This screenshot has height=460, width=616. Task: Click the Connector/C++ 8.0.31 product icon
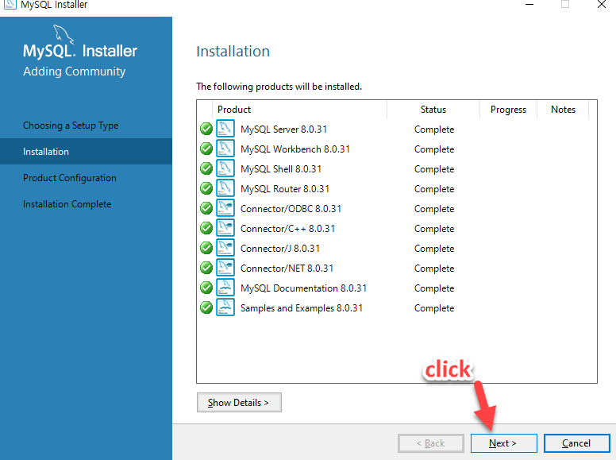click(225, 228)
